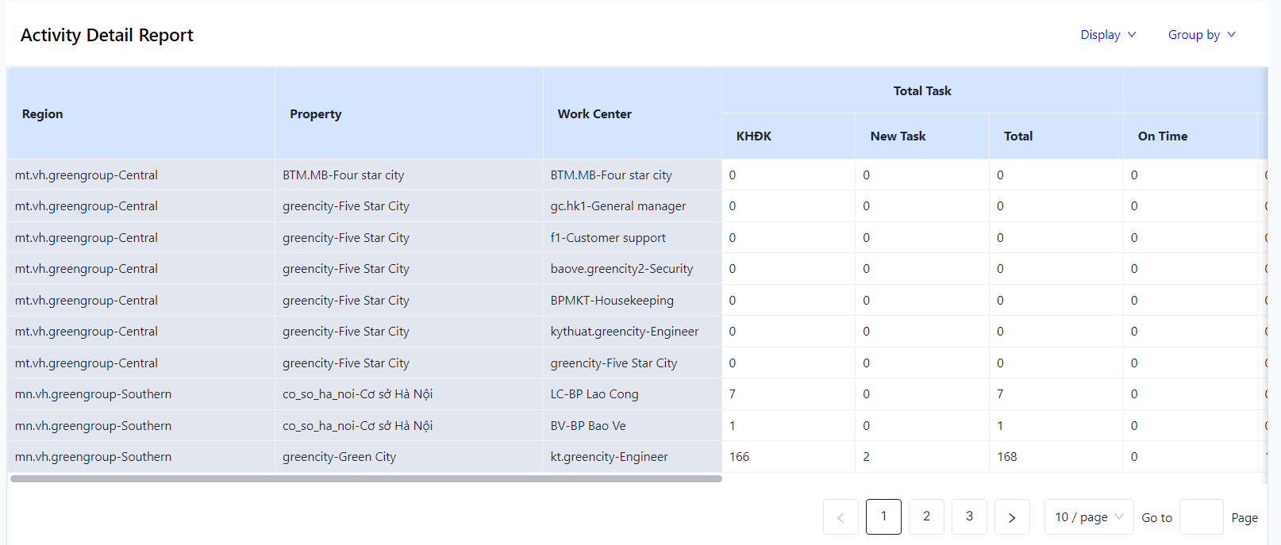
Task: Go to the next page arrow
Action: pyautogui.click(x=1012, y=517)
